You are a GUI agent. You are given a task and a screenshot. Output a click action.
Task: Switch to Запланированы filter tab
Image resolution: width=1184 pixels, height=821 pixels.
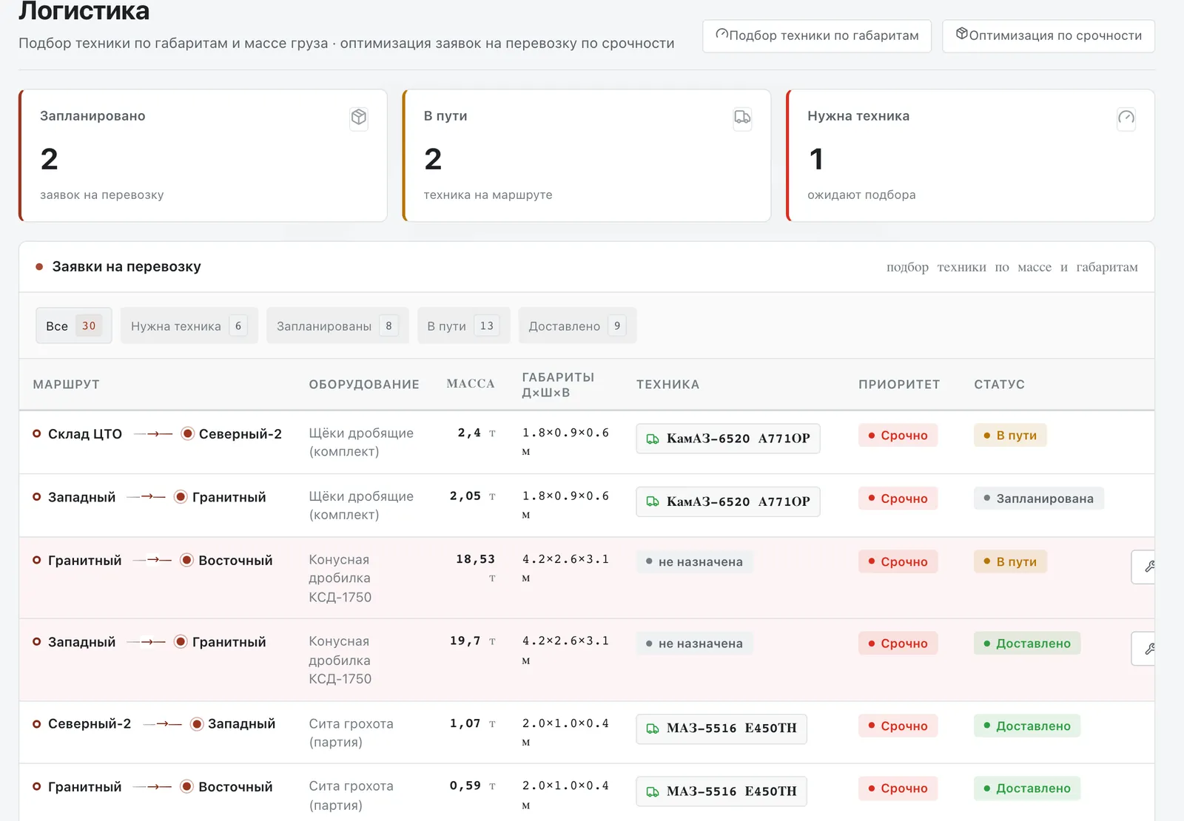tap(337, 325)
